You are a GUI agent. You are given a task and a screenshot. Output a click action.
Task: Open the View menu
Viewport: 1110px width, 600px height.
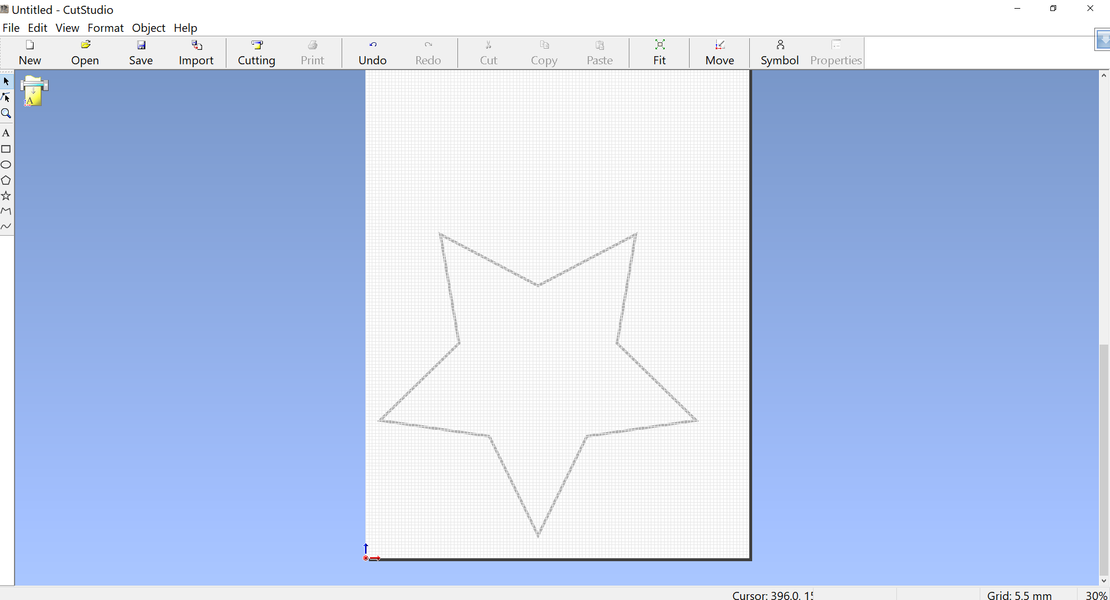(x=67, y=28)
